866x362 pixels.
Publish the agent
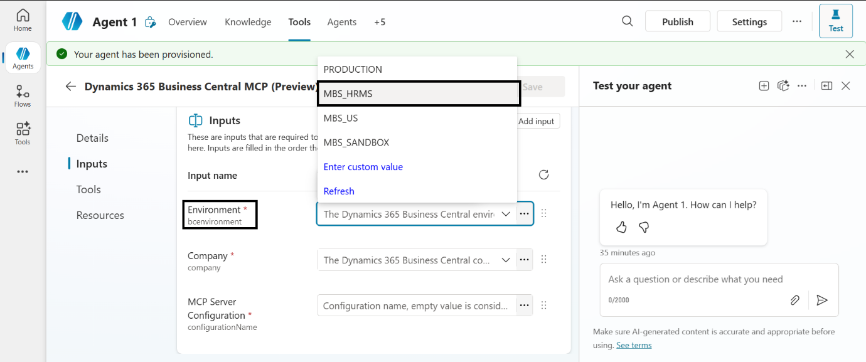coord(678,21)
